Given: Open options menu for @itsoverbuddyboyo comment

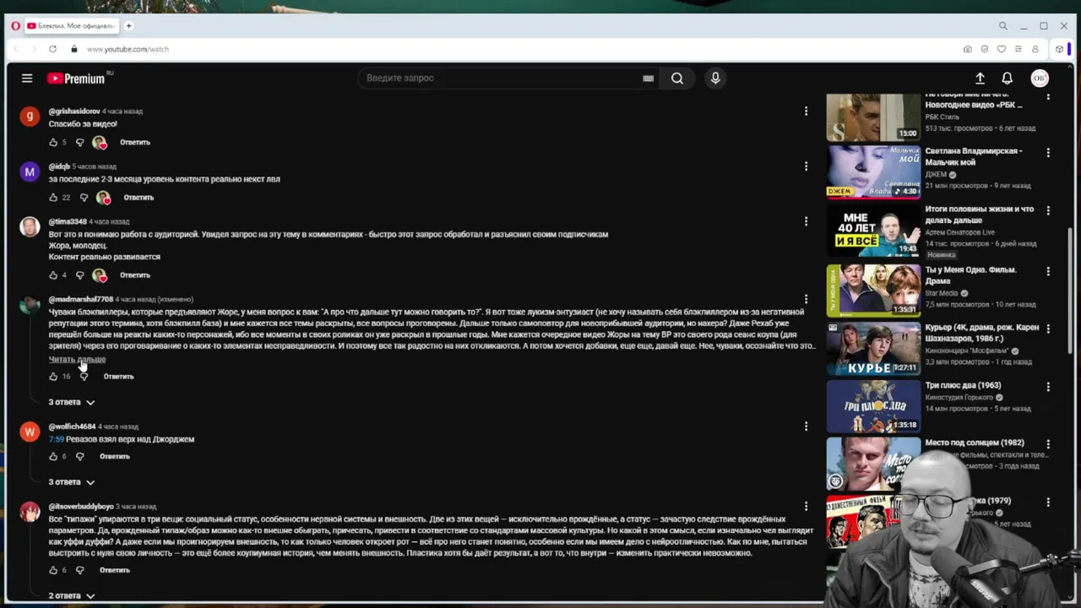Looking at the screenshot, I should (806, 507).
